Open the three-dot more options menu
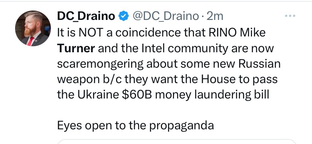The height and width of the screenshot is (144, 312). click(x=290, y=16)
